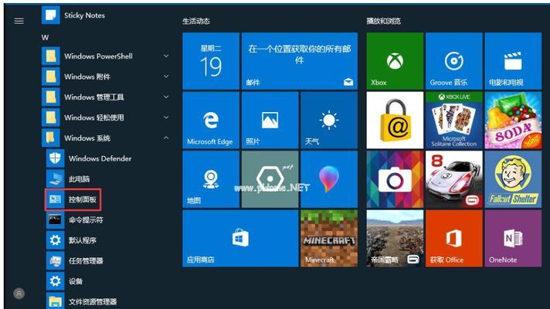Click the 获取 Office tile
This screenshot has width=550, height=309.
(454, 239)
